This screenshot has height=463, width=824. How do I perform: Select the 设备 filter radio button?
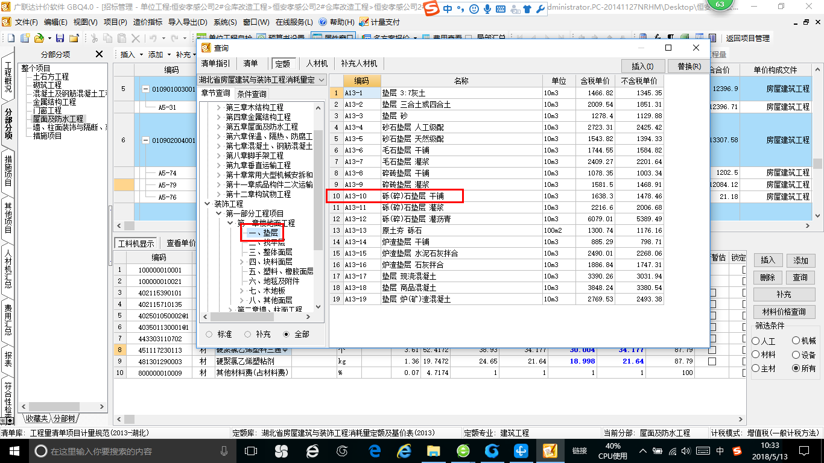click(x=796, y=355)
